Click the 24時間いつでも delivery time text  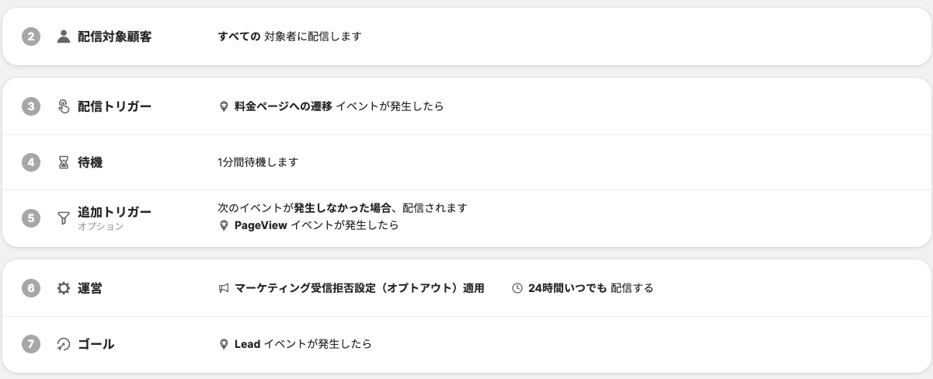tap(567, 288)
